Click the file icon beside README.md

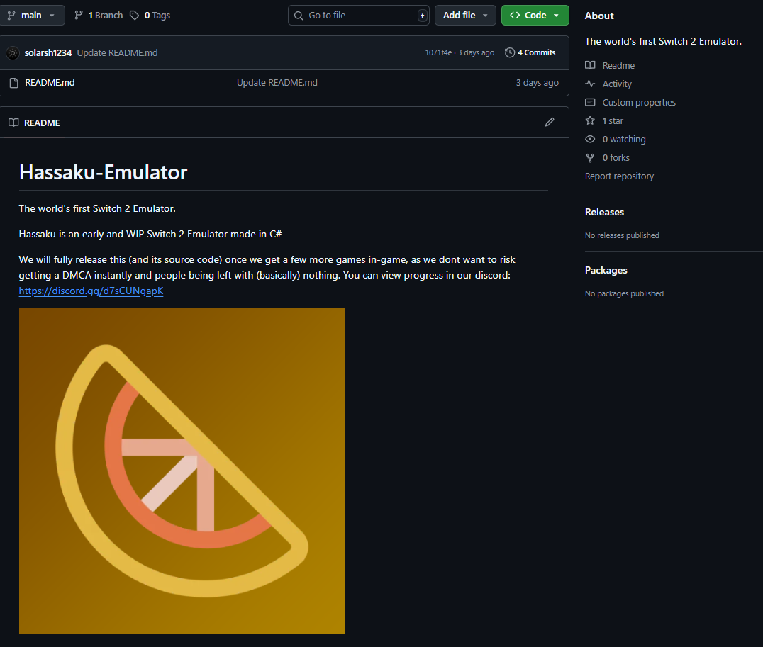[14, 83]
